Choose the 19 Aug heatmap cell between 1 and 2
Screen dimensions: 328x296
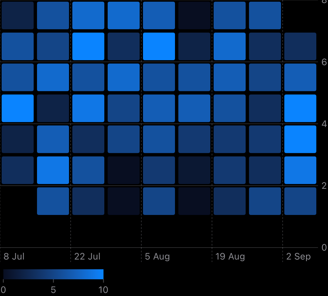click(230, 201)
